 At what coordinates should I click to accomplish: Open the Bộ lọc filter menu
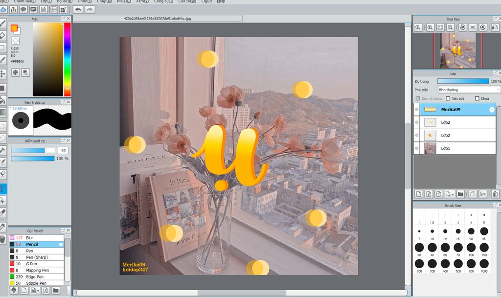tap(65, 1)
